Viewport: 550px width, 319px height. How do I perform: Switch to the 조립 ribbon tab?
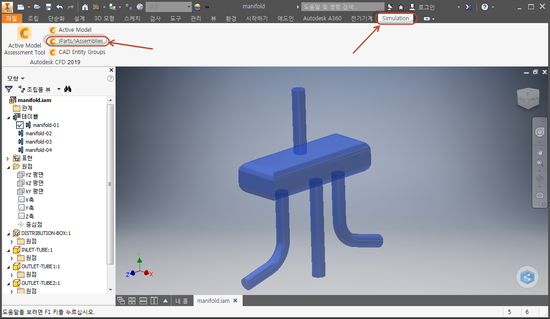pyautogui.click(x=33, y=18)
